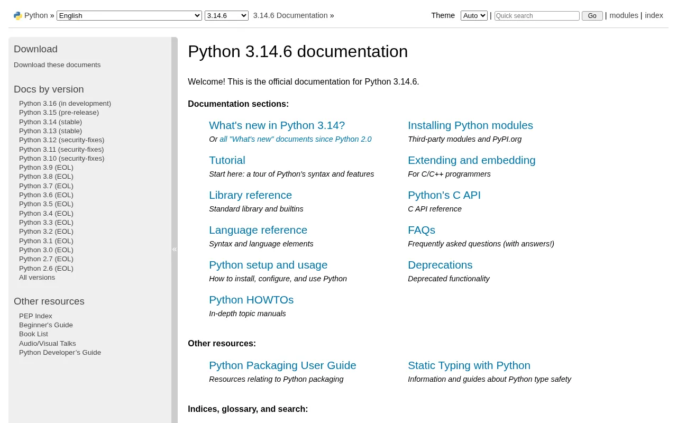
Task: Open the PEP Index link
Action: coord(35,316)
